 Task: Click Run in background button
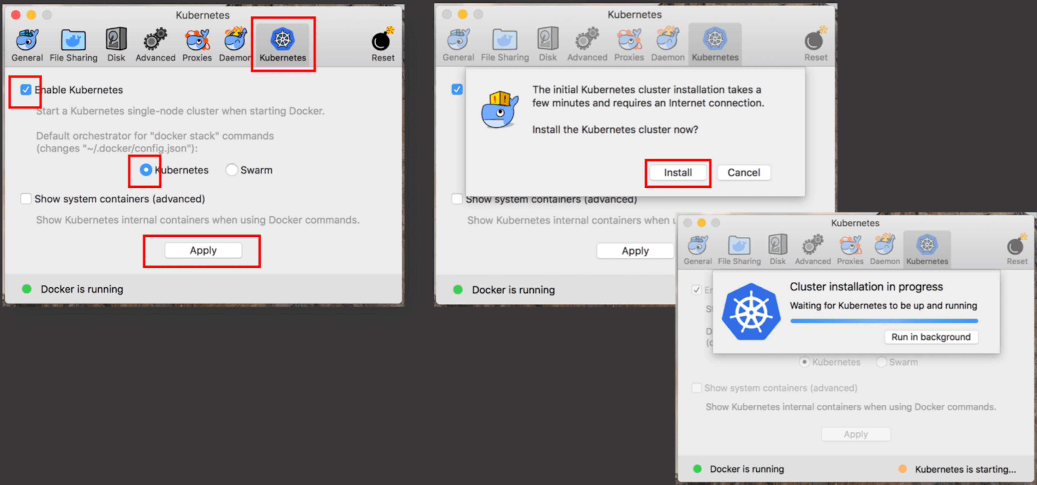coord(931,337)
